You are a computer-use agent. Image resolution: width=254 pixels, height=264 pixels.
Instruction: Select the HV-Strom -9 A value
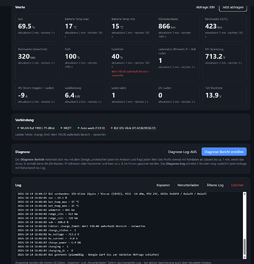[x=23, y=96]
